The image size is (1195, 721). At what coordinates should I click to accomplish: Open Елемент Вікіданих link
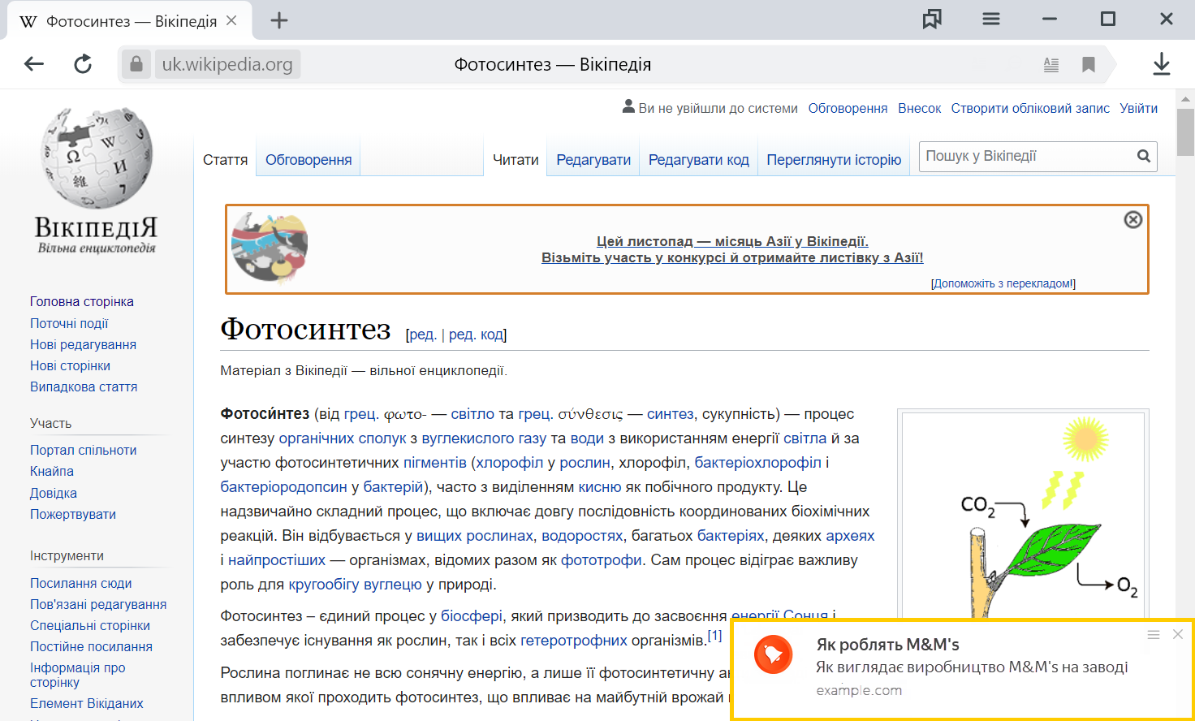point(87,703)
